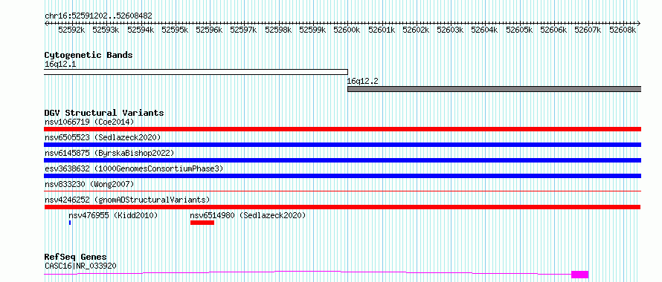Viewport: 662px width, 282px height.
Task: Open variant nsv4246252 (gnomADStructuralVariants) label
Action: [127, 200]
